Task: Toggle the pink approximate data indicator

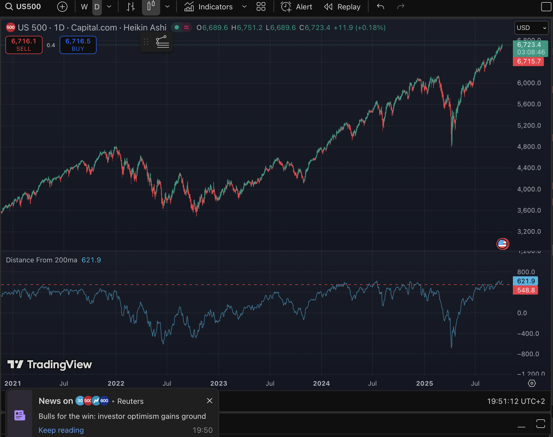Action: [x=186, y=27]
